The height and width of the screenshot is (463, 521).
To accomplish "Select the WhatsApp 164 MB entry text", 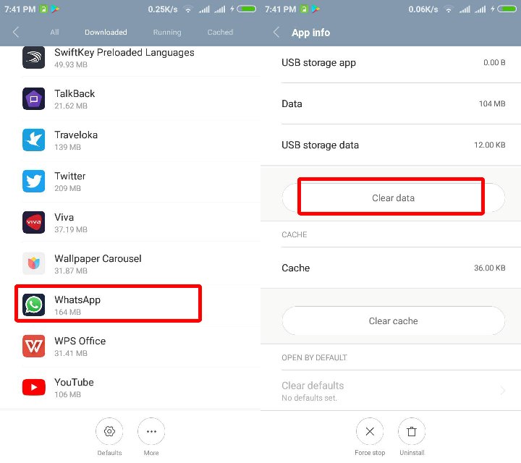I will (x=77, y=305).
